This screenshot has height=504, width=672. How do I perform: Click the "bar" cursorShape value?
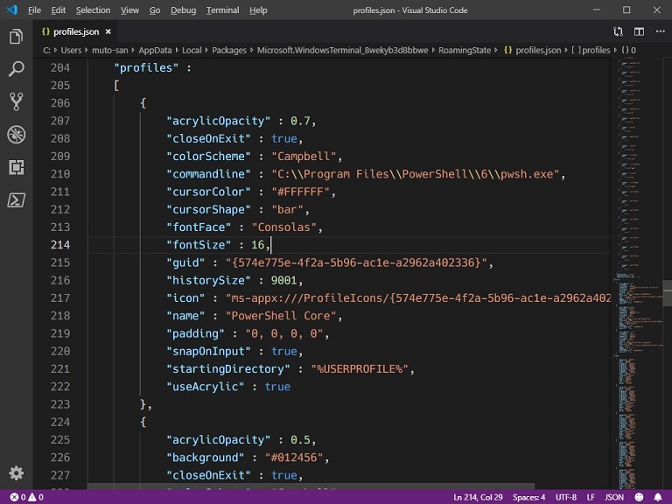287,210
